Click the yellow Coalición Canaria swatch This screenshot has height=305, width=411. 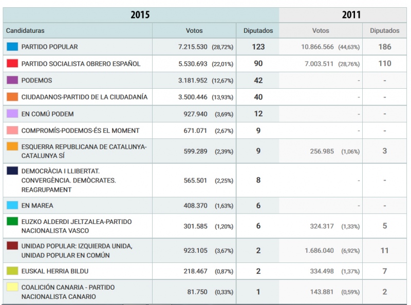coord(12,287)
